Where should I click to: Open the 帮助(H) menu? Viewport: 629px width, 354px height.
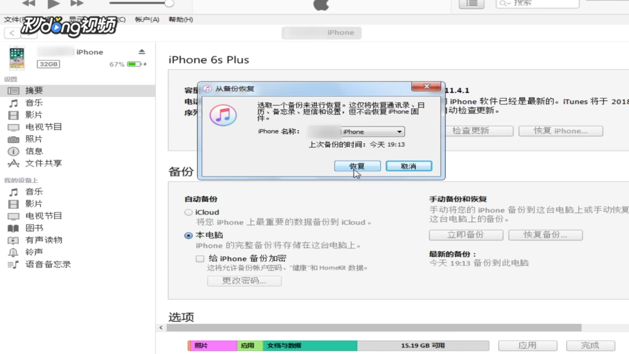pos(181,20)
